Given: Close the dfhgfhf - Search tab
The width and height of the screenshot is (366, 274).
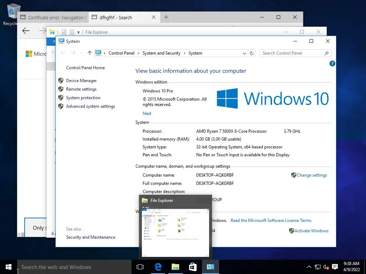Looking at the screenshot, I should click(154, 17).
